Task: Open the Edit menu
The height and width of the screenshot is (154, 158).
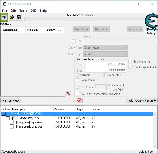Action: (13, 11)
